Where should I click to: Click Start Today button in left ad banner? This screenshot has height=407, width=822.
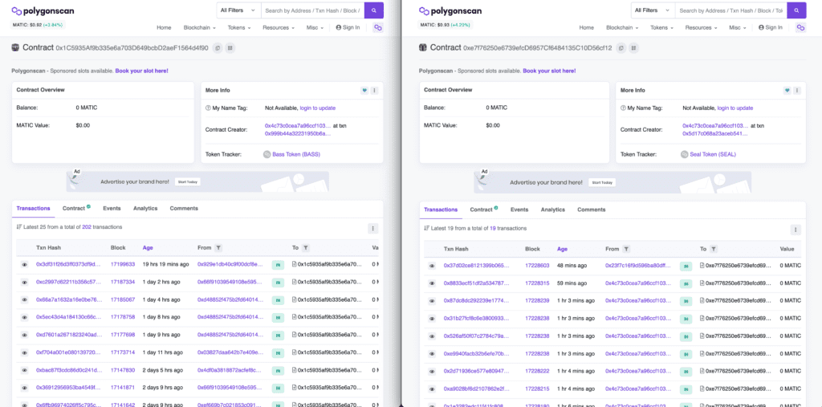pos(188,182)
